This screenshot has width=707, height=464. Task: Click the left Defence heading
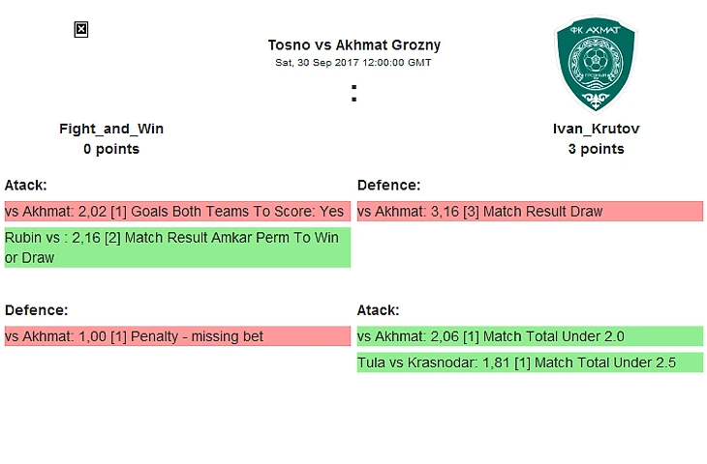tap(36, 310)
